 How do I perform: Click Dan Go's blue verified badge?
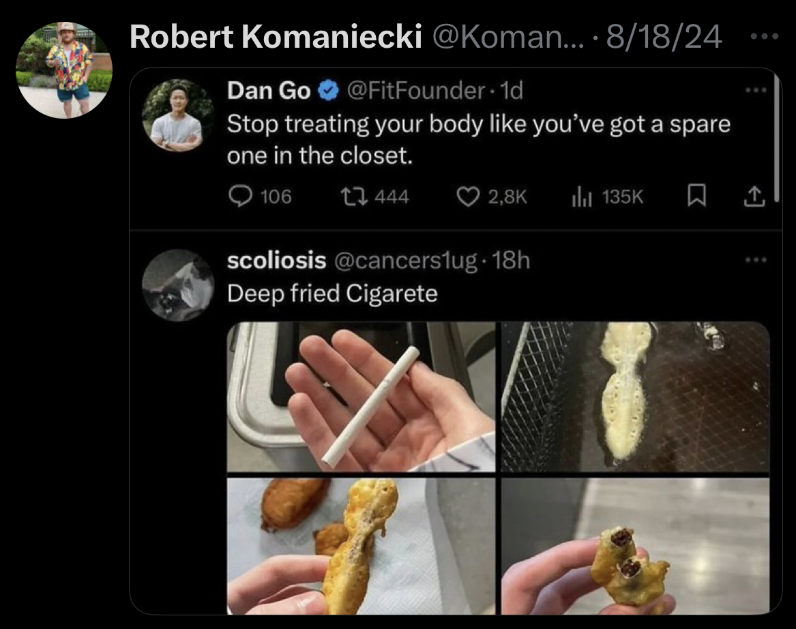tap(327, 90)
